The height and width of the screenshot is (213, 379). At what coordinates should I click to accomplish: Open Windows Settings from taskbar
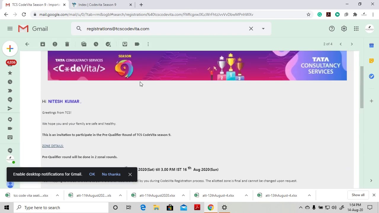(x=224, y=207)
